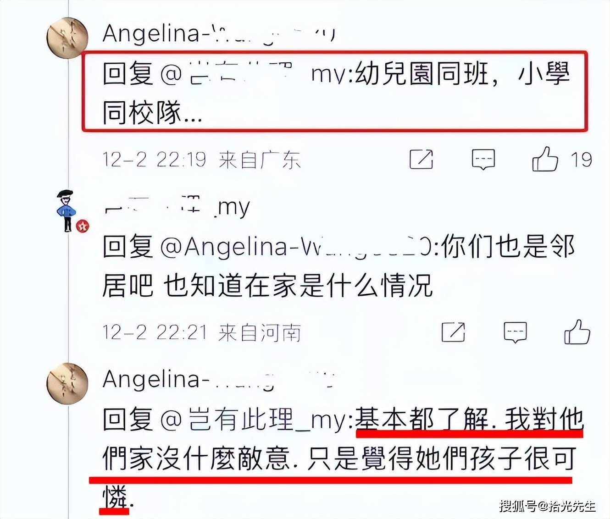The height and width of the screenshot is (519, 610).
Task: Open cartoon avatar of the _my user
Action: coord(67,210)
